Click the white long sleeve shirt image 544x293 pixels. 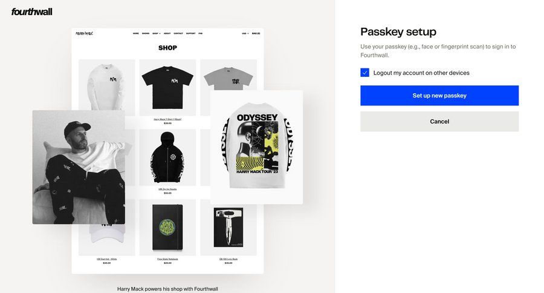(x=107, y=85)
